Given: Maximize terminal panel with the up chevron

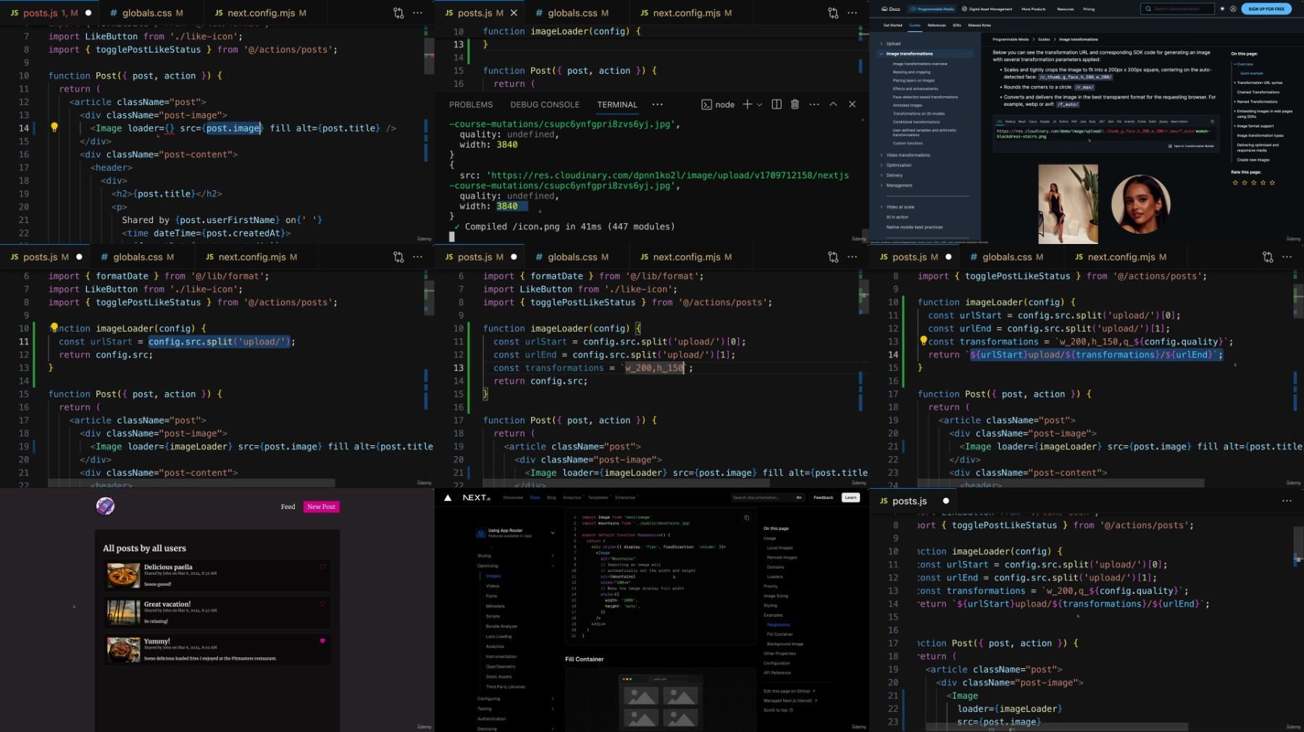Looking at the screenshot, I should 833,104.
